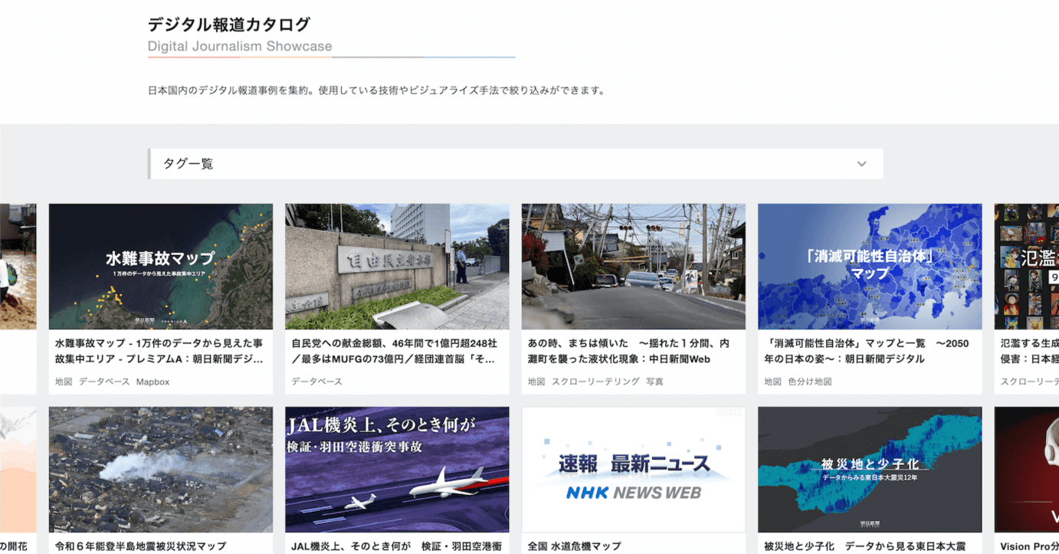Filter by 地図 tag under 消滅可能性自治体

point(772,382)
